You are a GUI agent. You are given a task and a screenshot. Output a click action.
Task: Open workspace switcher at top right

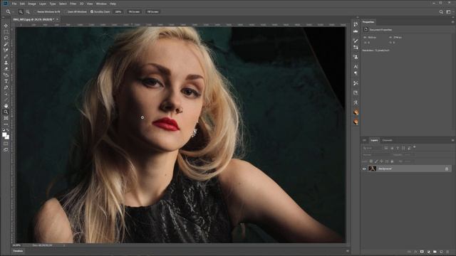click(x=448, y=12)
